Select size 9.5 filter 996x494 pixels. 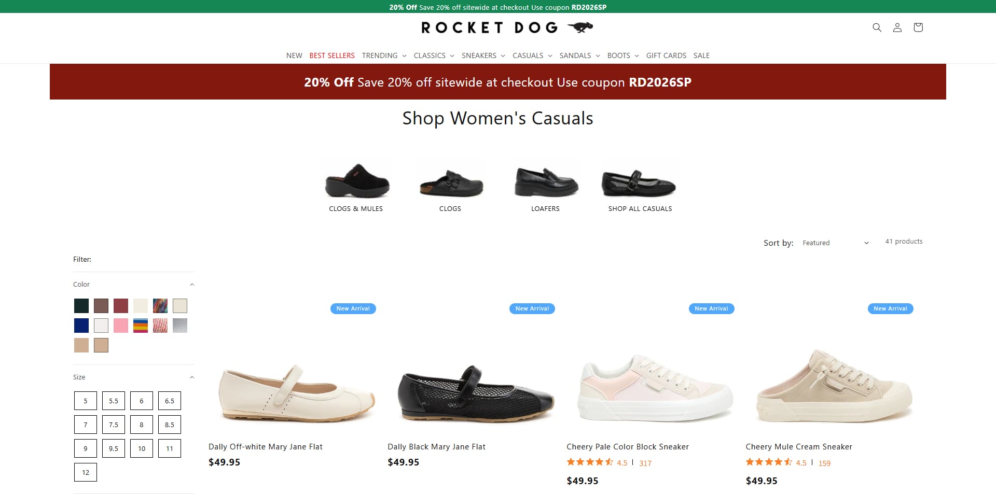click(x=113, y=448)
